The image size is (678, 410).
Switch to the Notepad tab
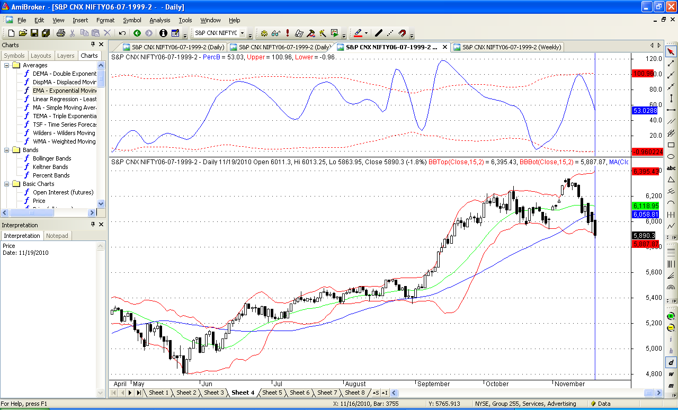click(57, 236)
